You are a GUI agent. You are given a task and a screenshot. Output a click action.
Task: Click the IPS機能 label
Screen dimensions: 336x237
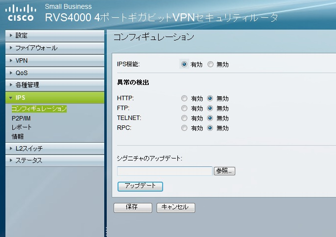[x=128, y=64]
